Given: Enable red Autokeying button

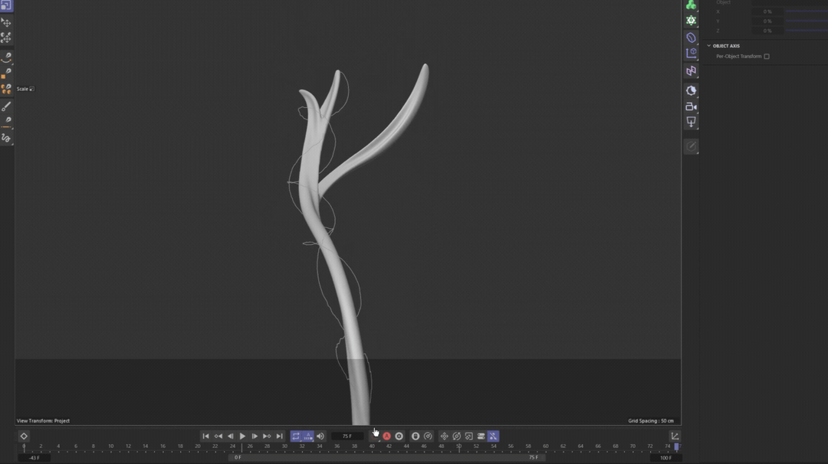Looking at the screenshot, I should (386, 436).
